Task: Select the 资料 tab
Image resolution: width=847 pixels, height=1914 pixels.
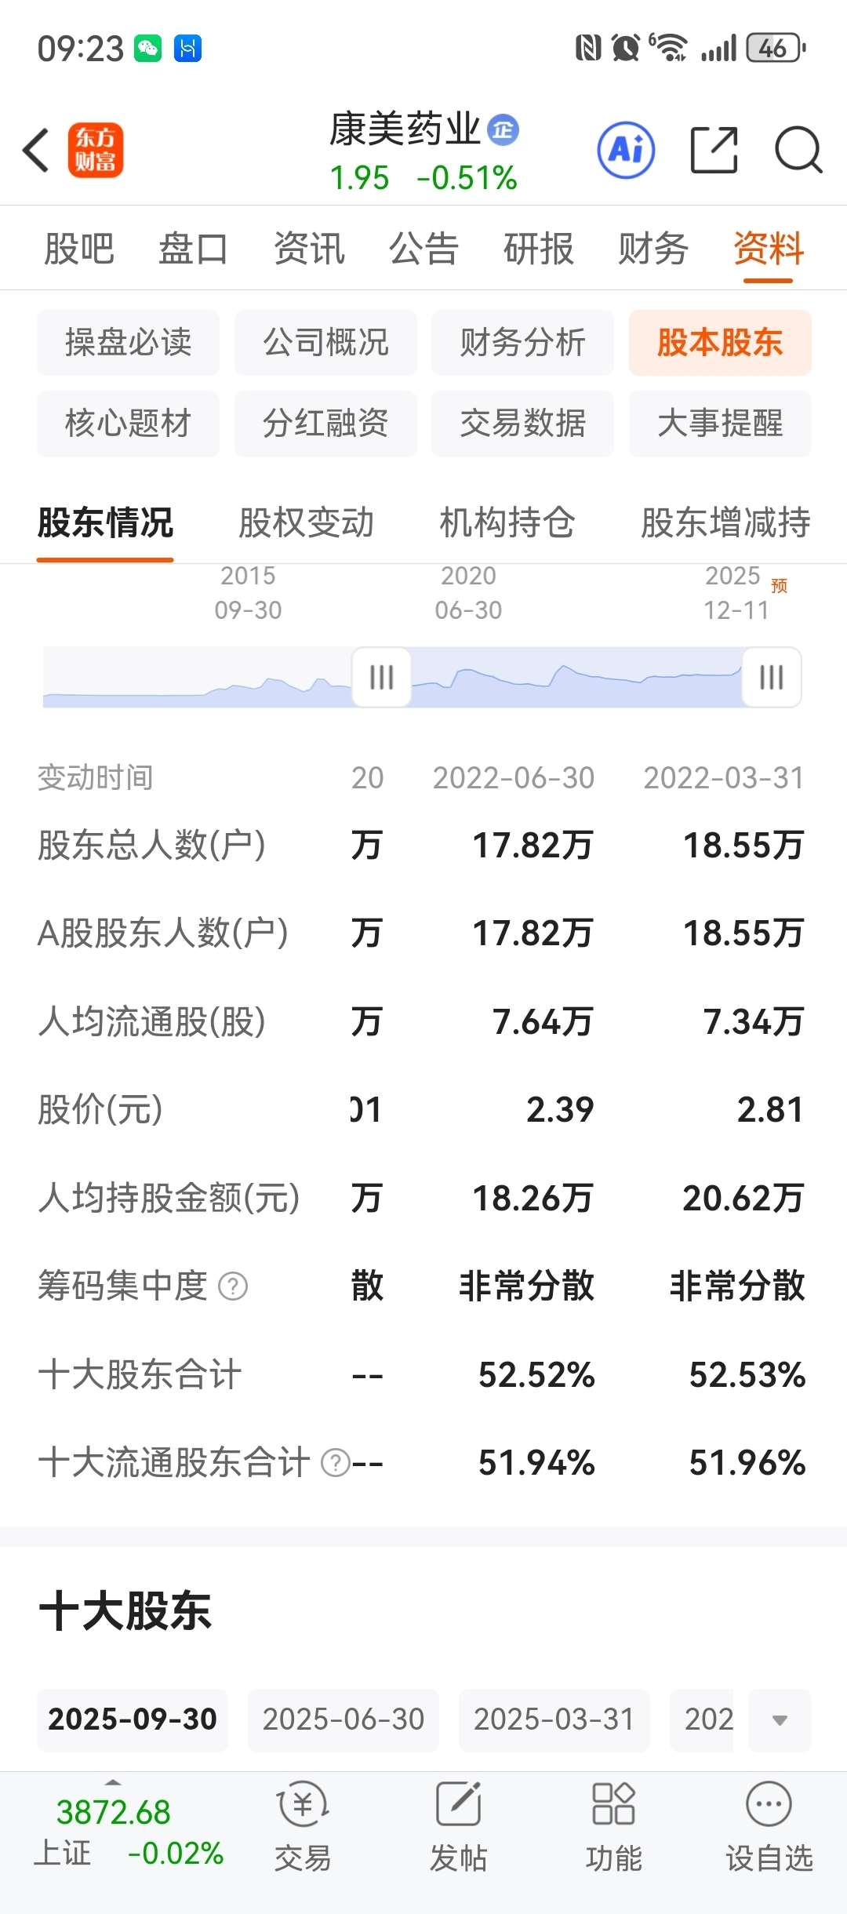Action: (769, 249)
